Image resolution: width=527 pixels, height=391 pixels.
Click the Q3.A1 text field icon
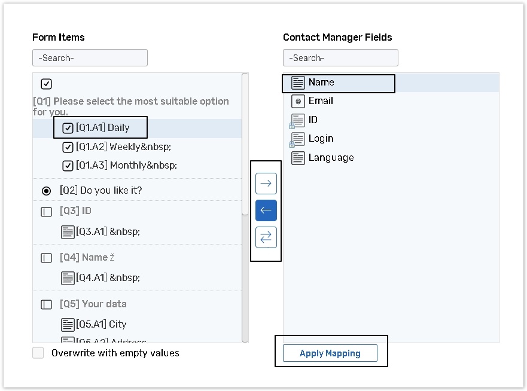click(68, 232)
